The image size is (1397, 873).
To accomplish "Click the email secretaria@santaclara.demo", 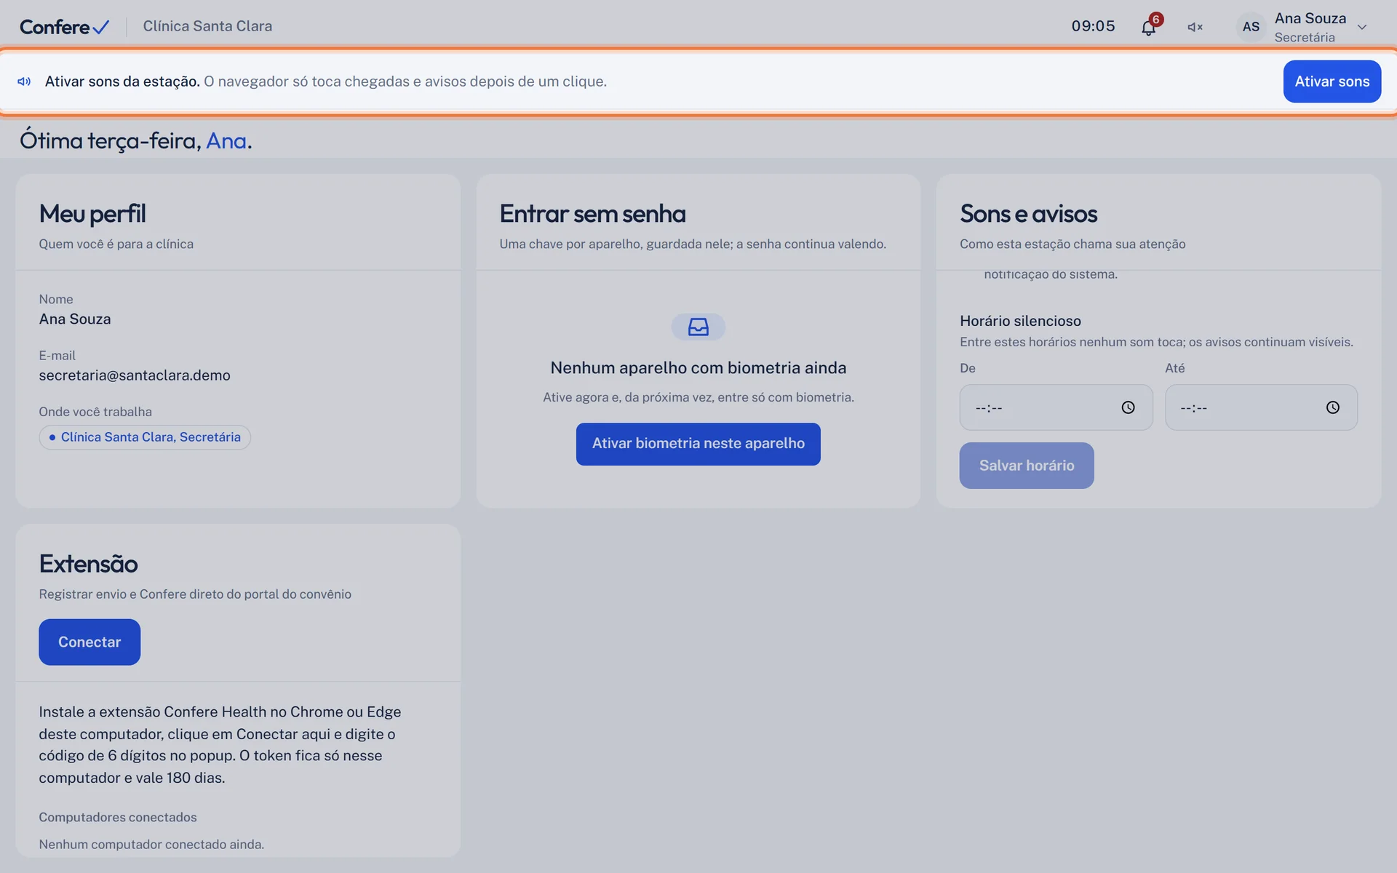I will pos(135,375).
